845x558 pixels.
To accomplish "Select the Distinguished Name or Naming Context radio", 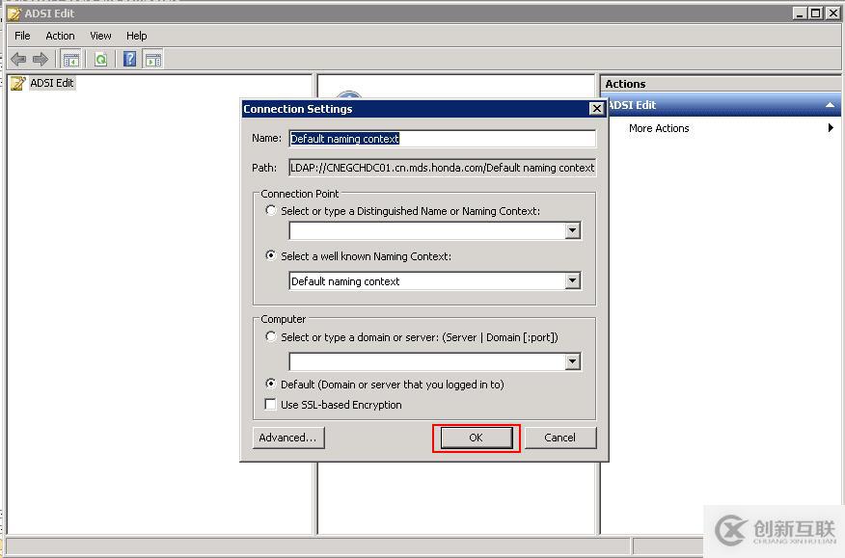I will point(271,210).
